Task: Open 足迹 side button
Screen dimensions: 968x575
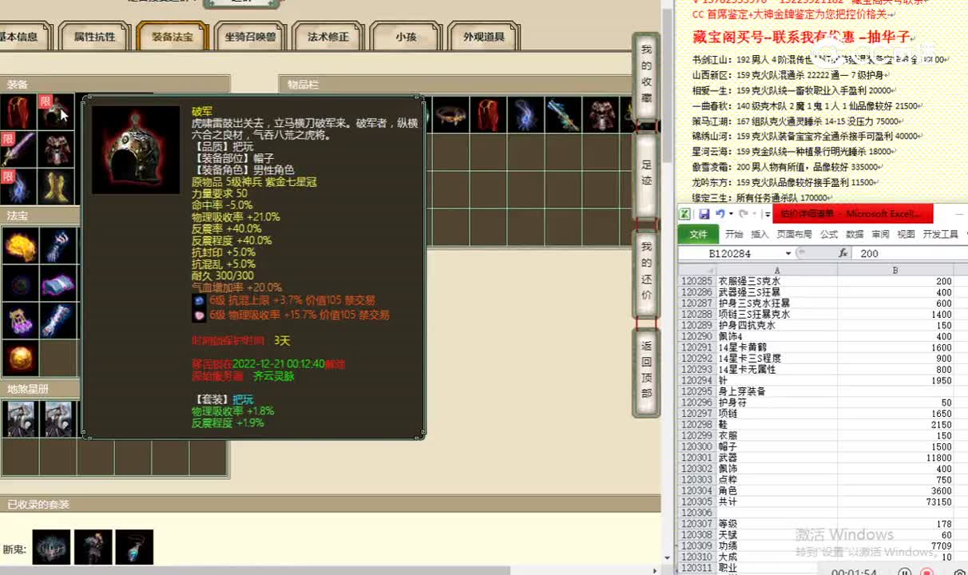Action: [x=646, y=175]
